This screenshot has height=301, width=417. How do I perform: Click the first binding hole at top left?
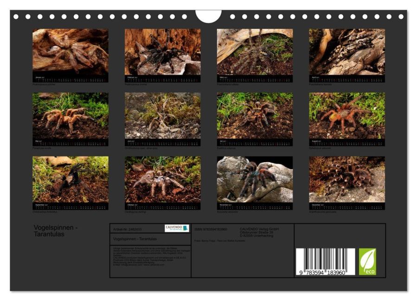16,17
